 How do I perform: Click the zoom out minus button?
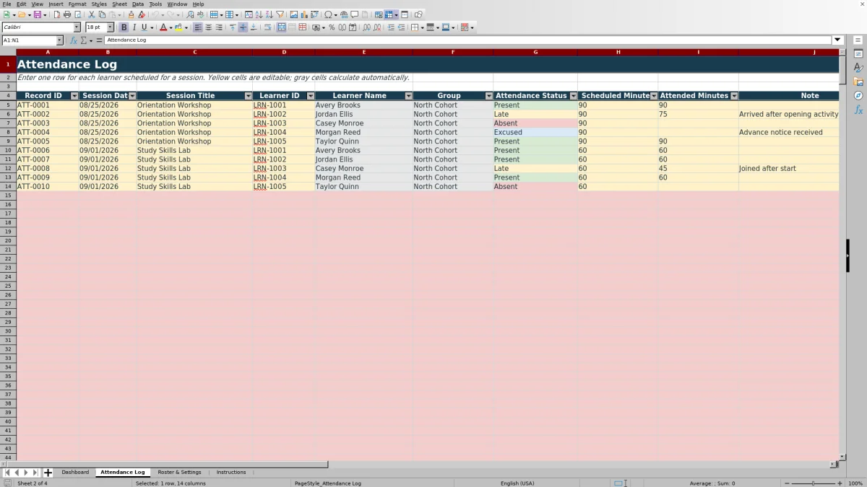(x=786, y=483)
